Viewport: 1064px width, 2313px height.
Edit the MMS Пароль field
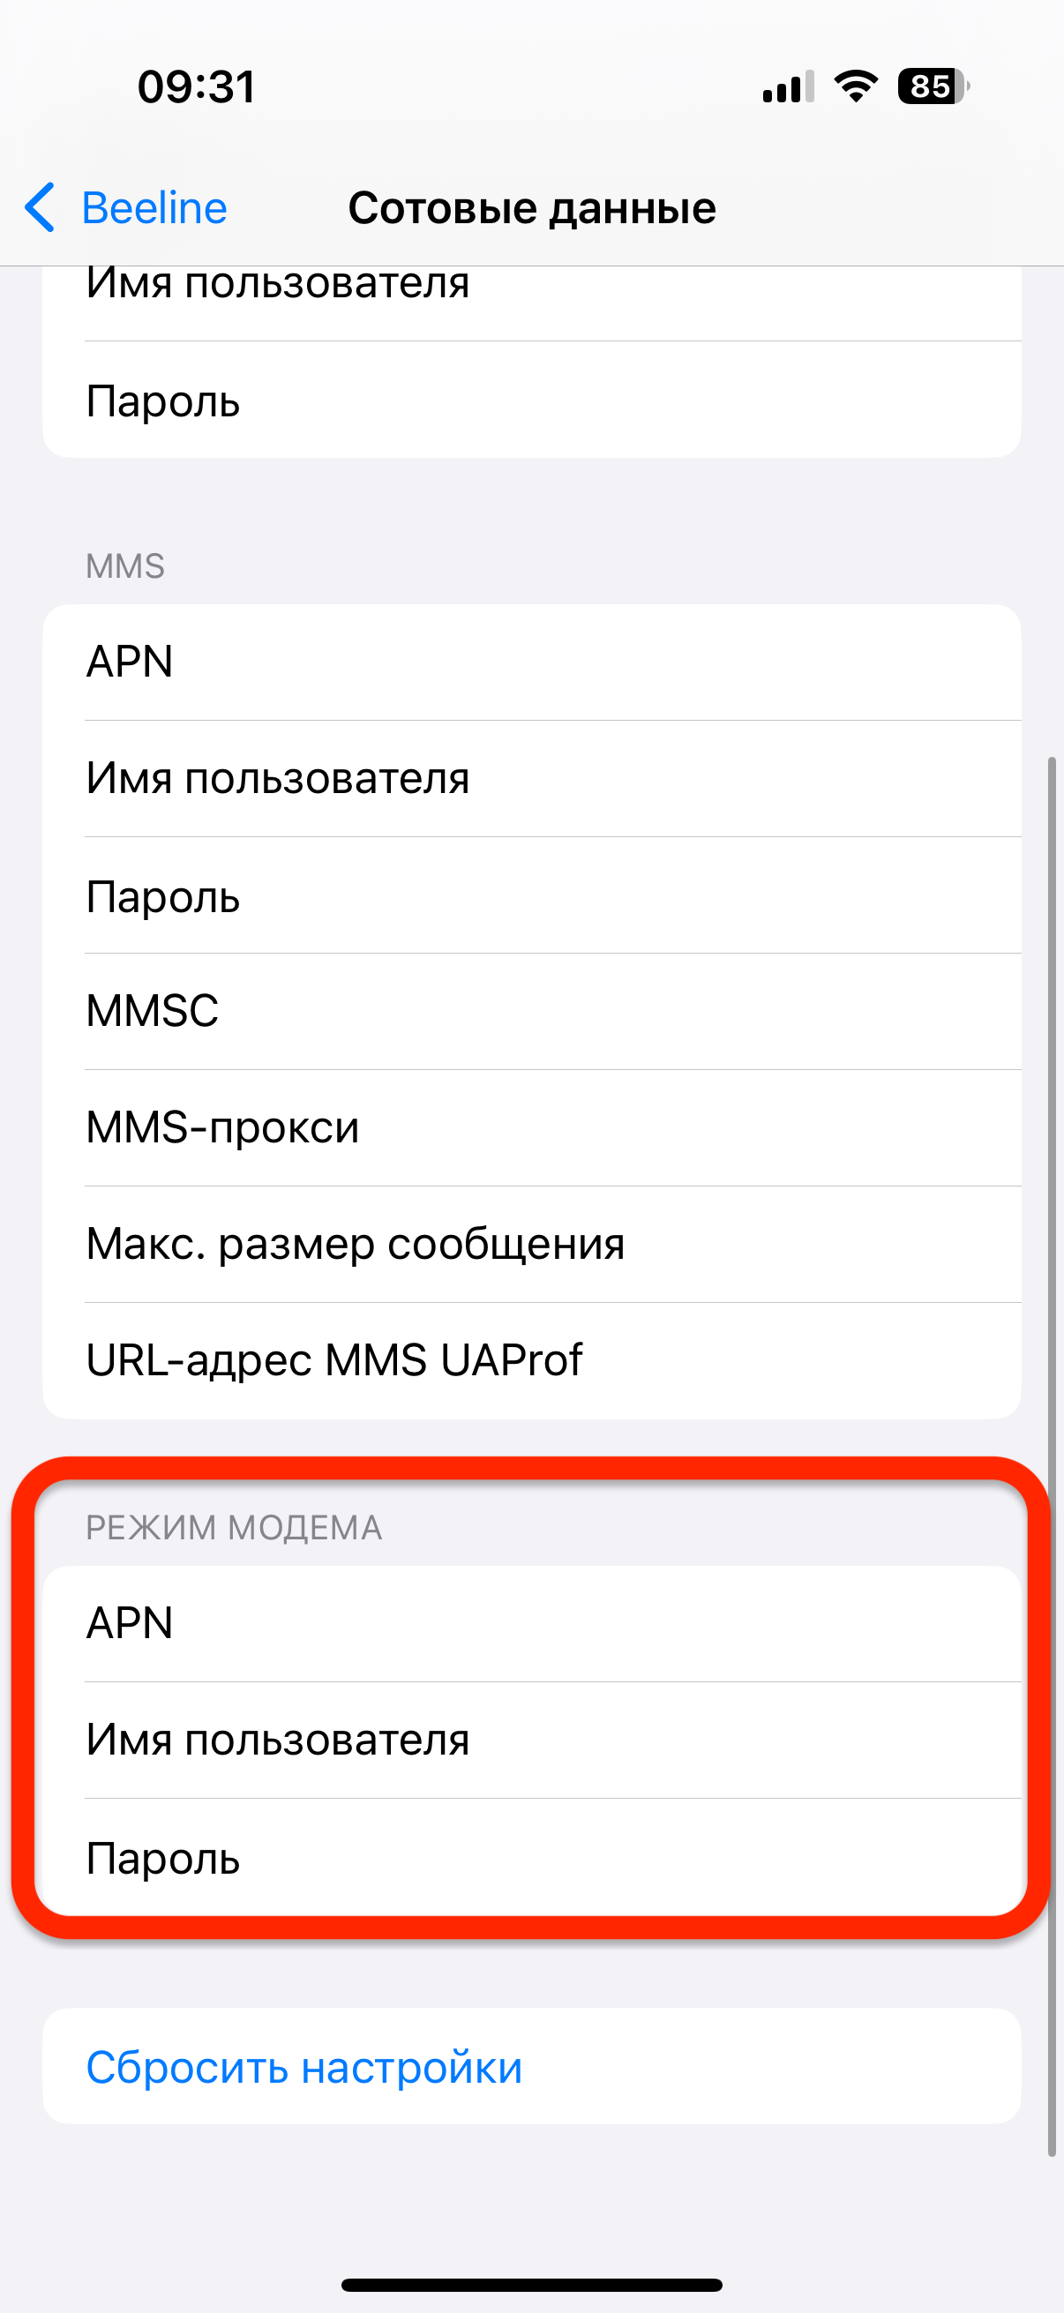[x=531, y=895]
